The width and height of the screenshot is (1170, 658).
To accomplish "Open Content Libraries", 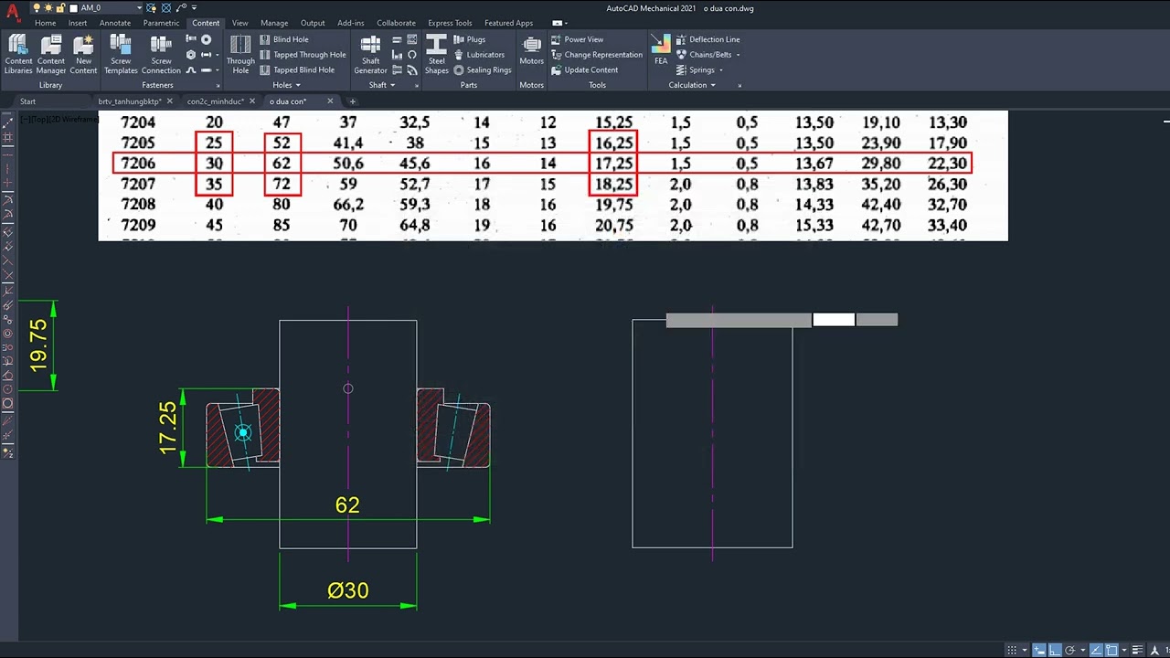I will (18, 55).
